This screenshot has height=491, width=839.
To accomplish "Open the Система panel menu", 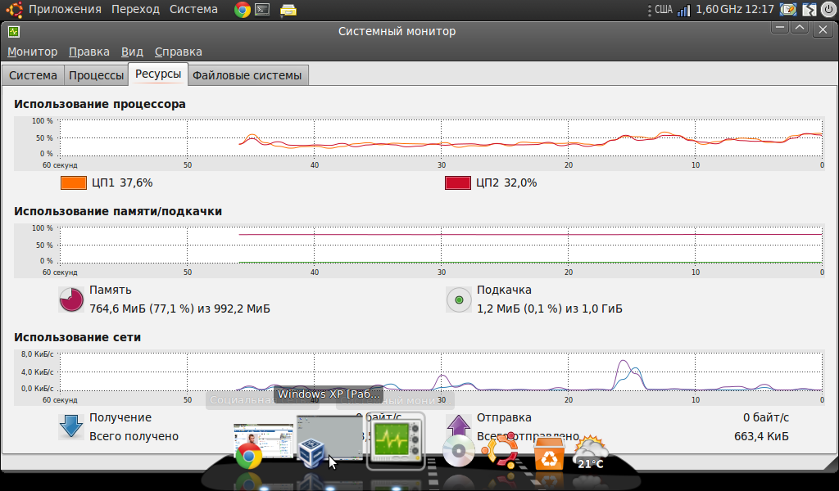I will [x=193, y=10].
